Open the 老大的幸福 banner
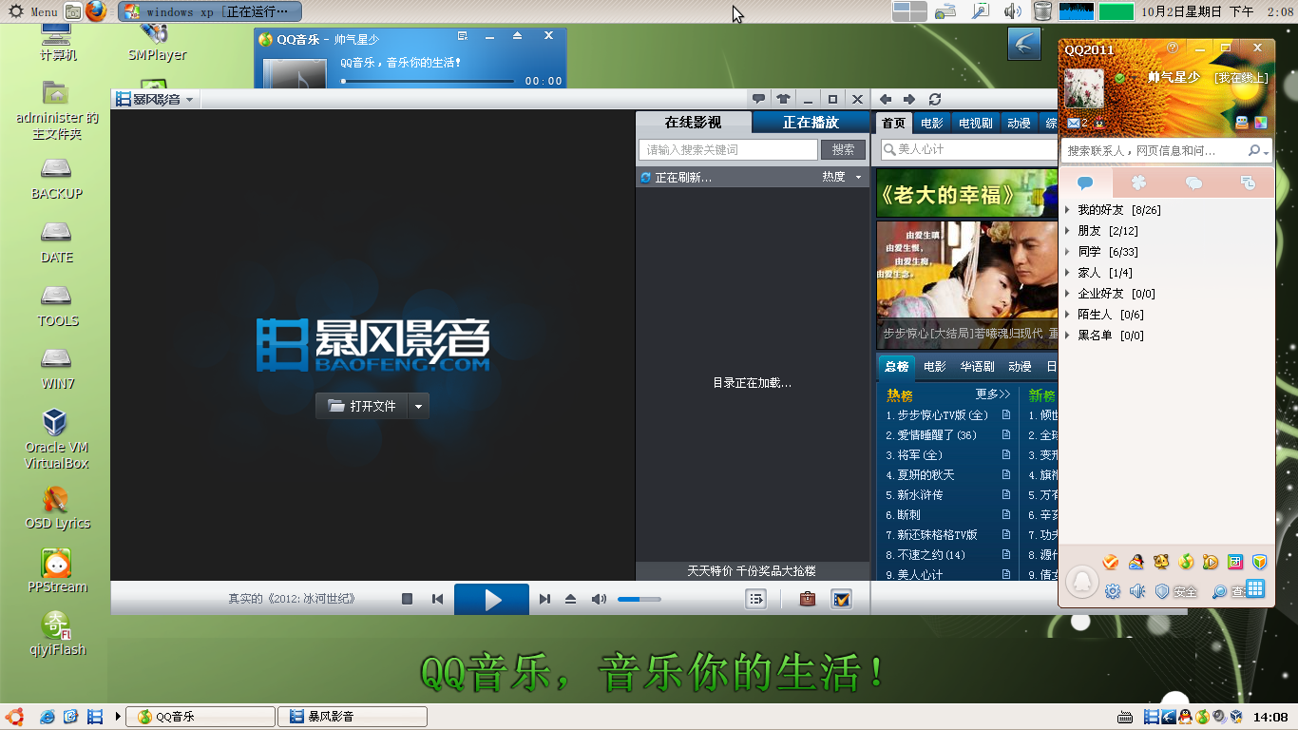The image size is (1298, 730). click(967, 193)
